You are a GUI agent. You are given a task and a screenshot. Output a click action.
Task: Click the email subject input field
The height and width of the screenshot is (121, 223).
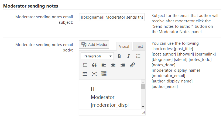pos(112,17)
